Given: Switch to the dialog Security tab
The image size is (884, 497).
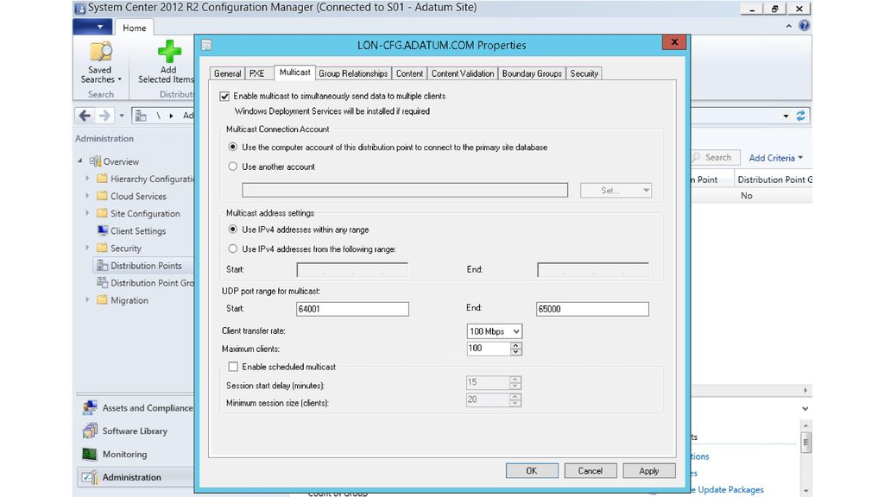Looking at the screenshot, I should pos(584,73).
